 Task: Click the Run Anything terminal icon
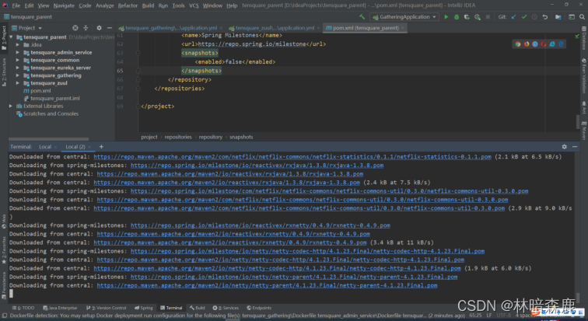coord(572,17)
